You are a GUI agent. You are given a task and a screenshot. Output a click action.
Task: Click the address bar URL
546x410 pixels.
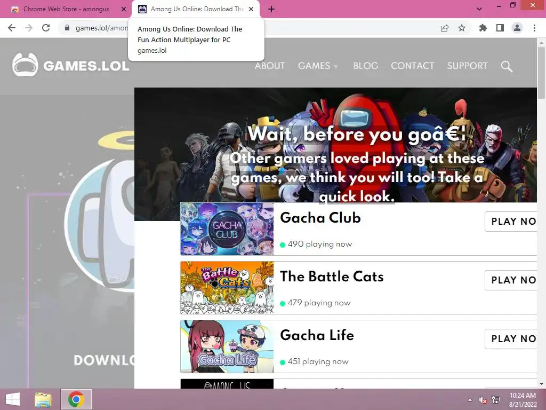click(102, 28)
